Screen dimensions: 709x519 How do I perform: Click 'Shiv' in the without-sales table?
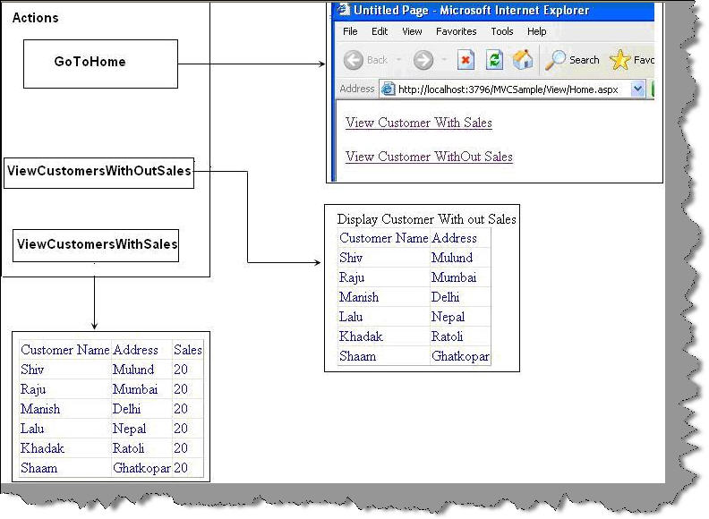351,258
